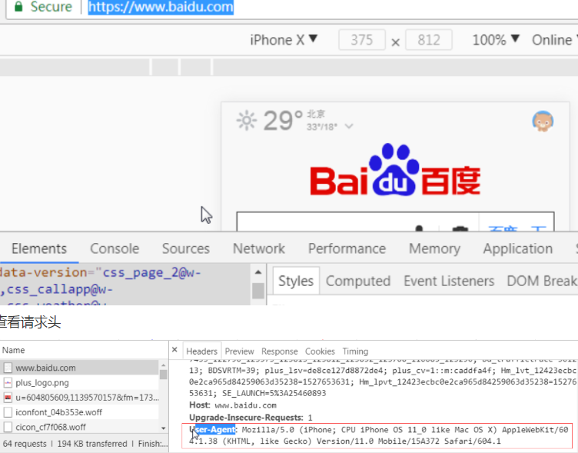Click the 64 requests status text
Screen dimensions: 578x453
click(25, 444)
